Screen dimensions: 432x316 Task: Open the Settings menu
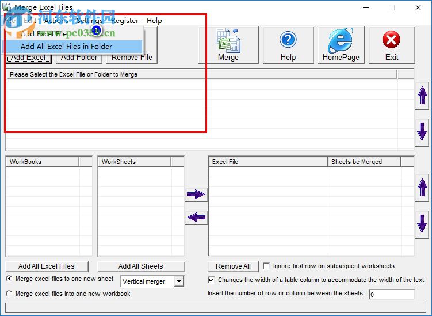(x=90, y=21)
